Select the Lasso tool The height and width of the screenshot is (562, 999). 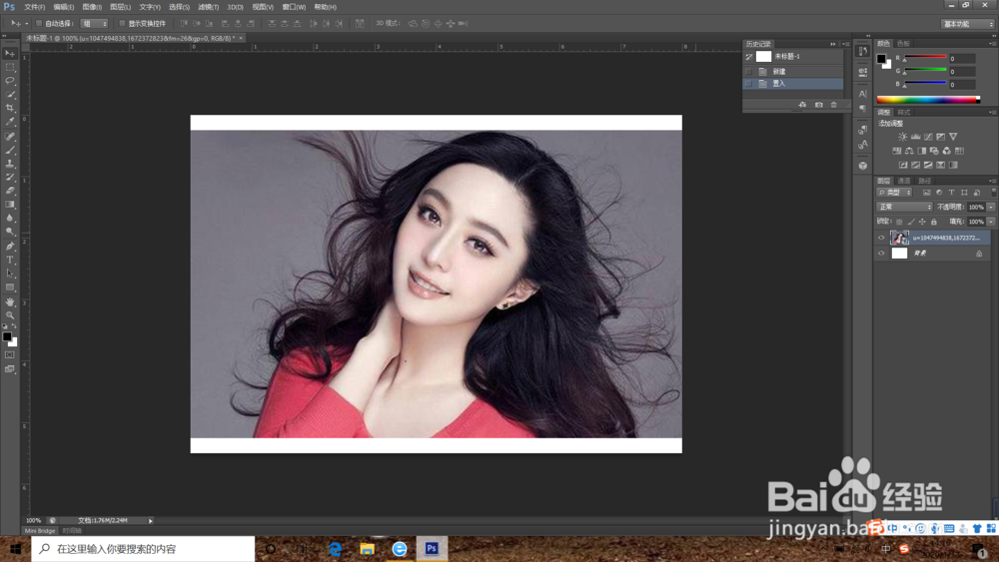pos(10,81)
